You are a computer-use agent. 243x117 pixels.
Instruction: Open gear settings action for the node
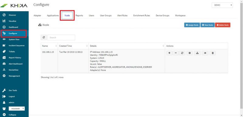pos(190,53)
